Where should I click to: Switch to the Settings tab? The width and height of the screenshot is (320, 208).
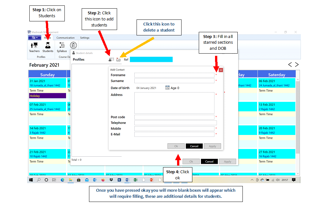point(85,38)
